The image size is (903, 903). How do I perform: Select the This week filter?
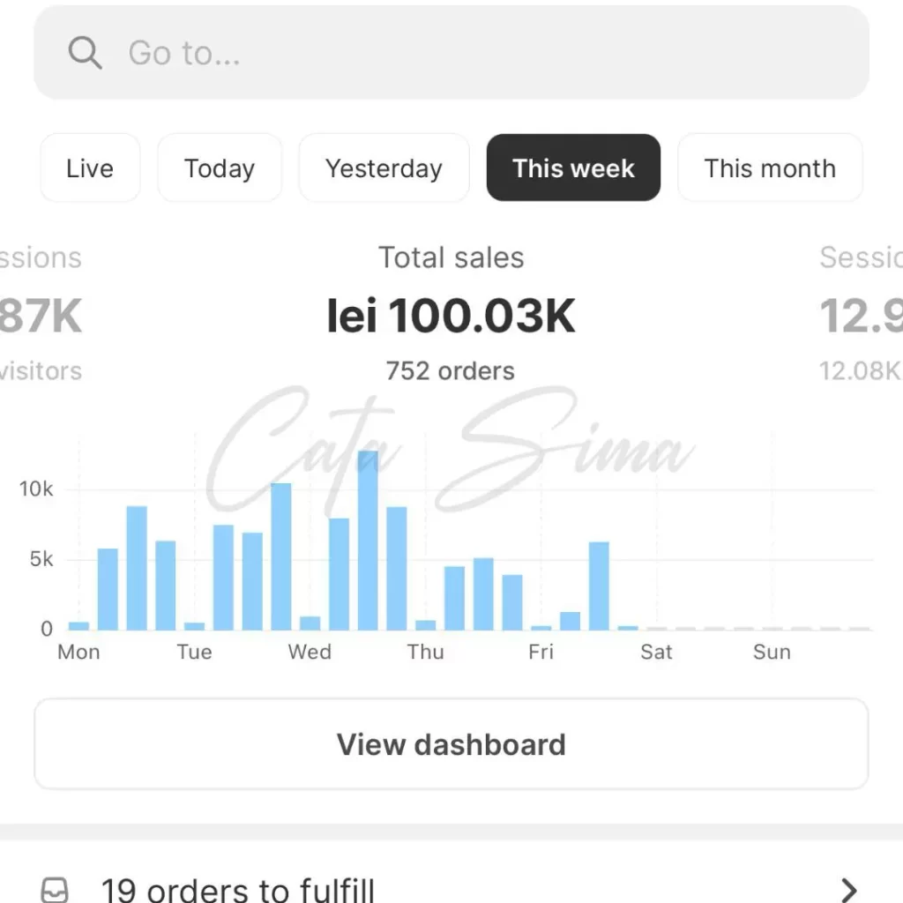[x=573, y=168]
